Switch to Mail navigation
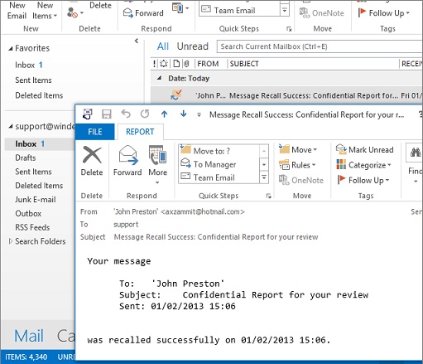The image size is (423, 364). (29, 336)
